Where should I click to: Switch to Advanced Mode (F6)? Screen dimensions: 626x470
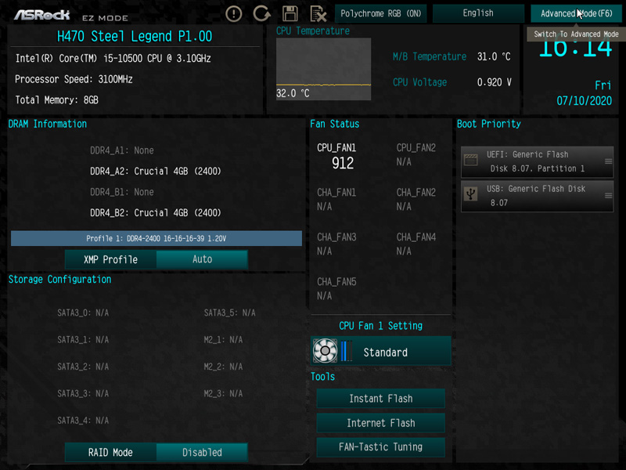click(x=576, y=13)
